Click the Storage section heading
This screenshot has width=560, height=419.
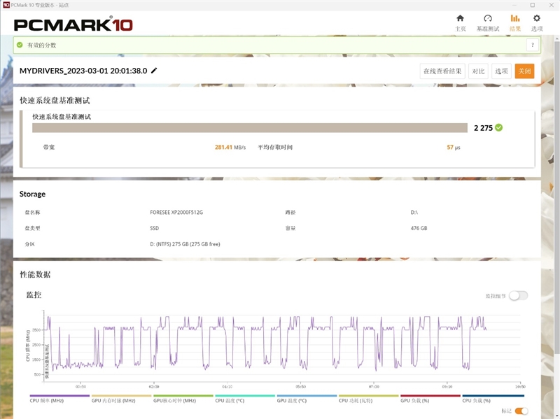pos(32,194)
